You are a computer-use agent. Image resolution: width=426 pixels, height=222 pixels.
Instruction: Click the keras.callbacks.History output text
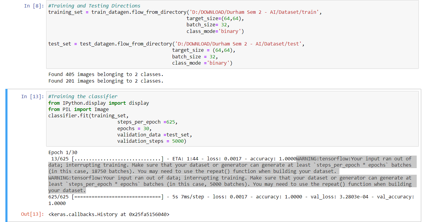point(109,214)
